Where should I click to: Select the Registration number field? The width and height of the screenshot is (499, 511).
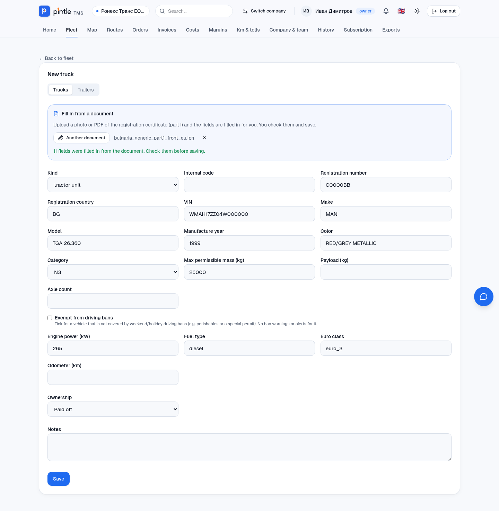click(386, 185)
